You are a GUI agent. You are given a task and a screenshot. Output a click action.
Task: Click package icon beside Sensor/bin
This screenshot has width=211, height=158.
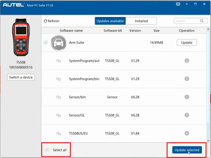pyautogui.click(x=58, y=97)
